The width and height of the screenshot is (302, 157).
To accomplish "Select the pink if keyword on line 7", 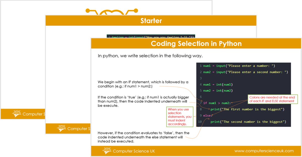I will pos(206,103).
